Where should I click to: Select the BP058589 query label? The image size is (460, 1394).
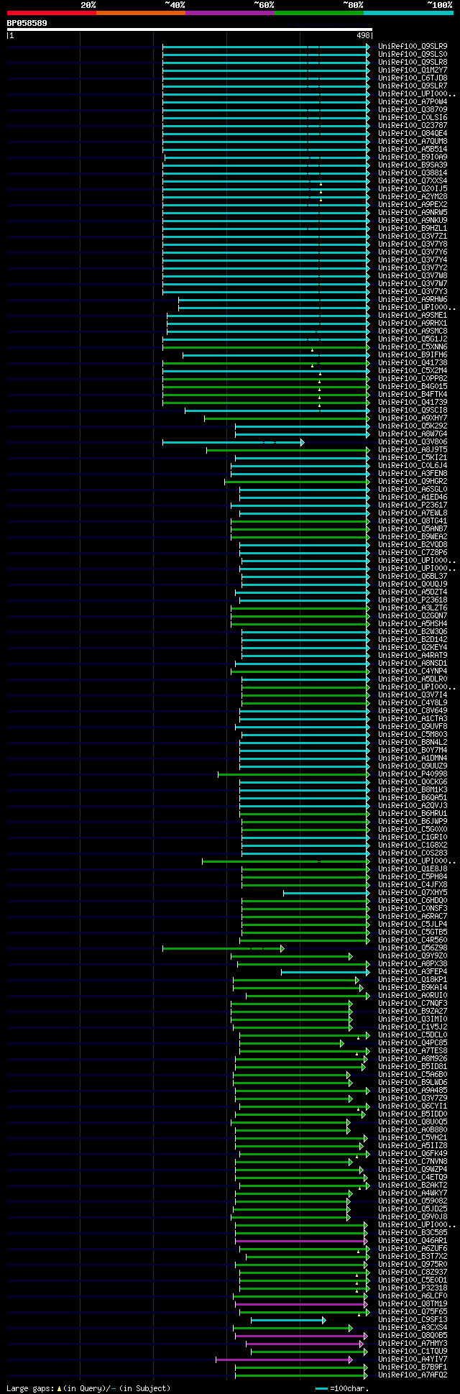point(27,23)
